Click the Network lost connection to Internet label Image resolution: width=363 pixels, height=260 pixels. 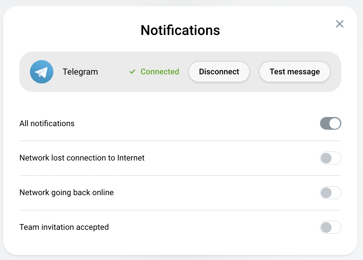point(82,158)
